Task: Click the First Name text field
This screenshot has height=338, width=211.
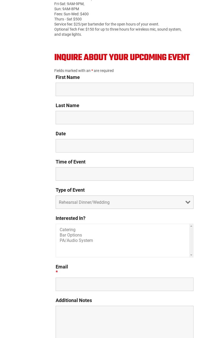Action: pyautogui.click(x=124, y=89)
